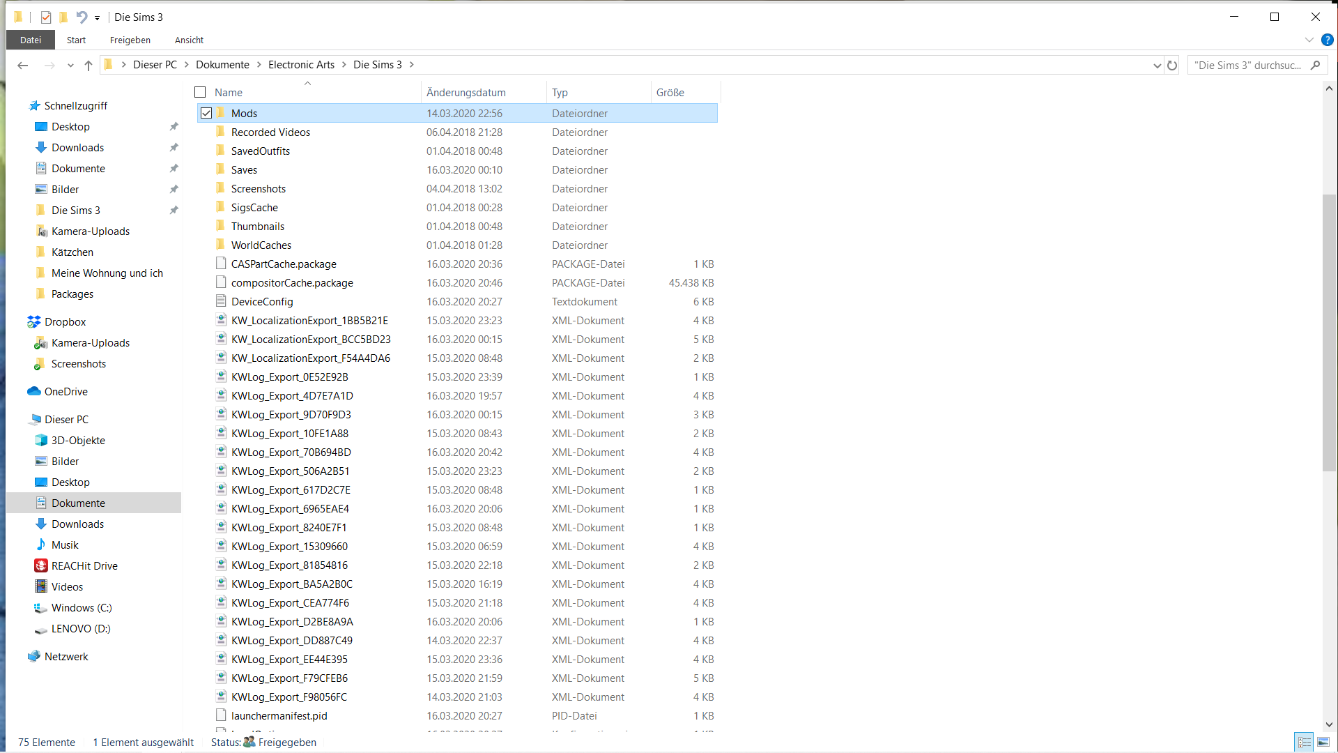Click the Undo icon in title bar
Viewport: 1338px width, 753px height.
coord(82,17)
